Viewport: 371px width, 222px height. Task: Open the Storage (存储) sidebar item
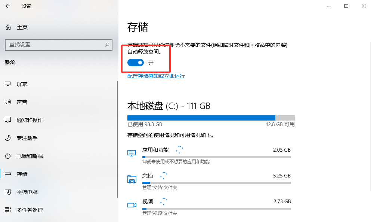tap(22, 174)
